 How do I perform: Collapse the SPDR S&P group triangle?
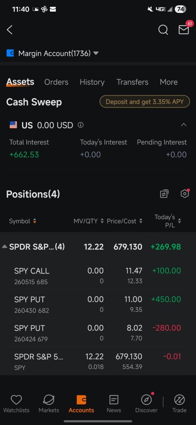click(x=4, y=247)
